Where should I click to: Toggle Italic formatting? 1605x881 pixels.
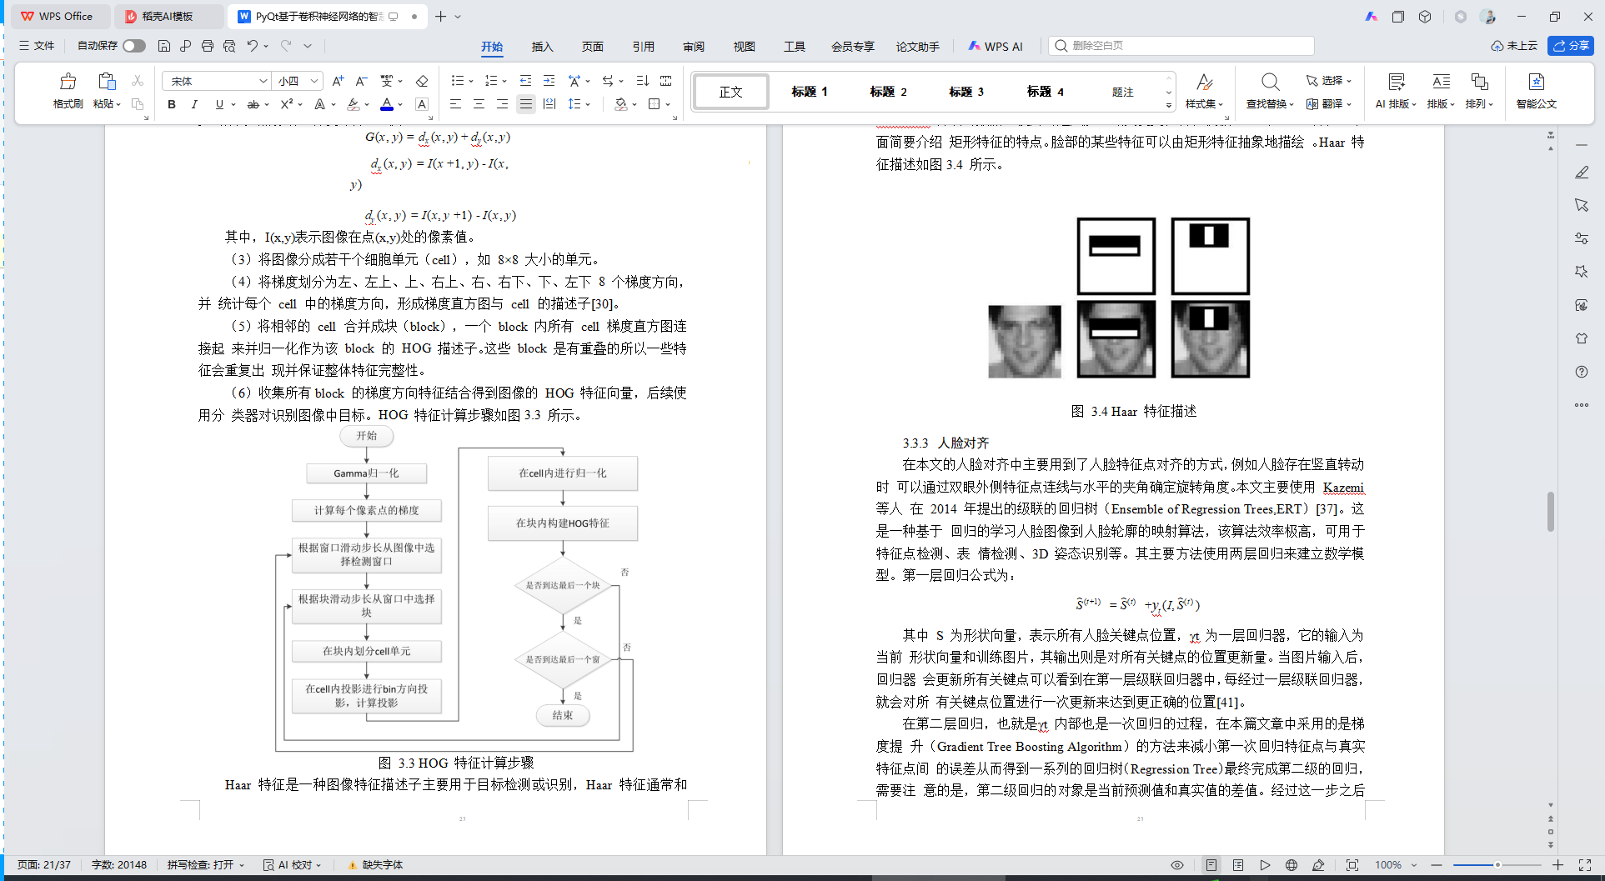[x=194, y=104]
